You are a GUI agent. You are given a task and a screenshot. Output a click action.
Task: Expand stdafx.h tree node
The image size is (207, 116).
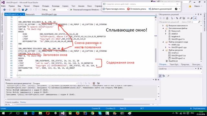[166, 34]
